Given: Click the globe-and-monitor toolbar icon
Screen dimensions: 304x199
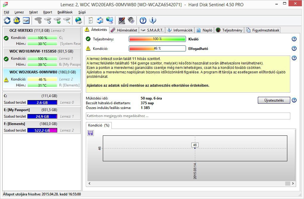Looking at the screenshot, I should pyautogui.click(x=110, y=20).
